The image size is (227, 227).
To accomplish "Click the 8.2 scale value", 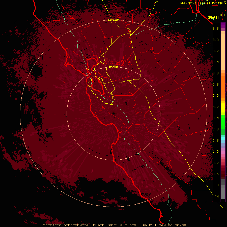I will pos(216,51).
